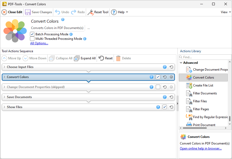Open gear settings on Convert Colors row
232x159 pixels.
pyautogui.click(x=171, y=77)
